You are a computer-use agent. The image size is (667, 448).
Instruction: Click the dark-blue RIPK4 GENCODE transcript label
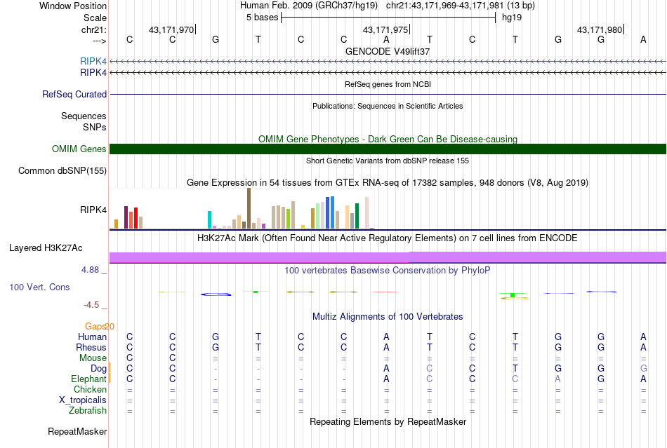pyautogui.click(x=93, y=73)
